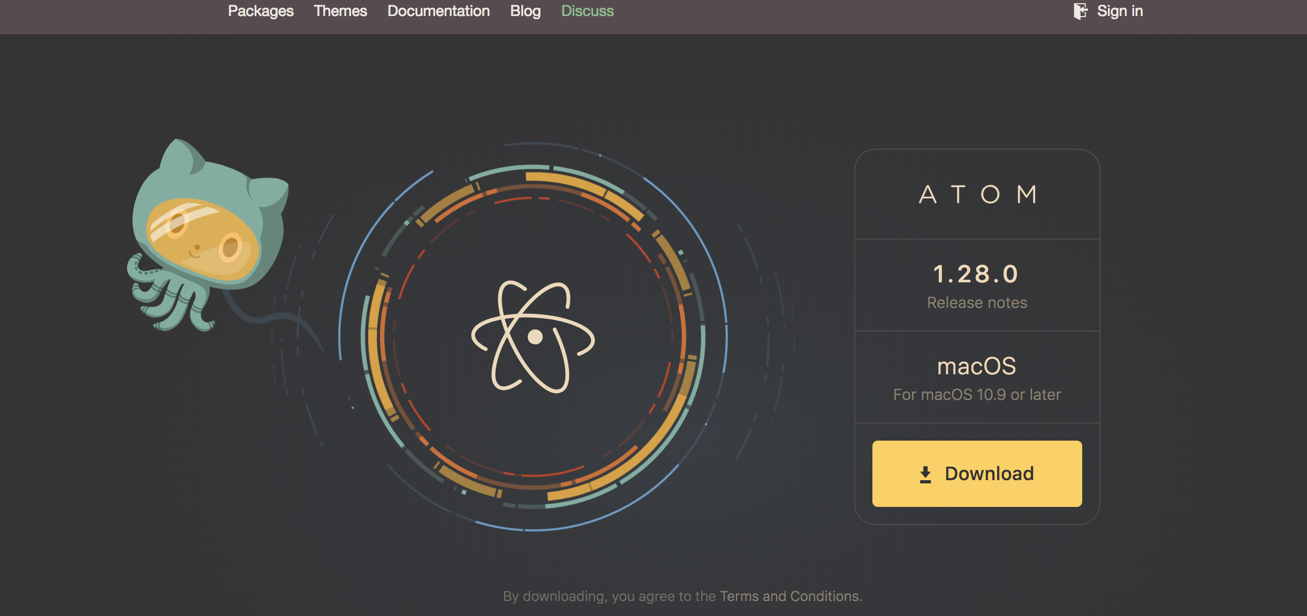
Task: Click the ATOM title text
Action: point(977,195)
